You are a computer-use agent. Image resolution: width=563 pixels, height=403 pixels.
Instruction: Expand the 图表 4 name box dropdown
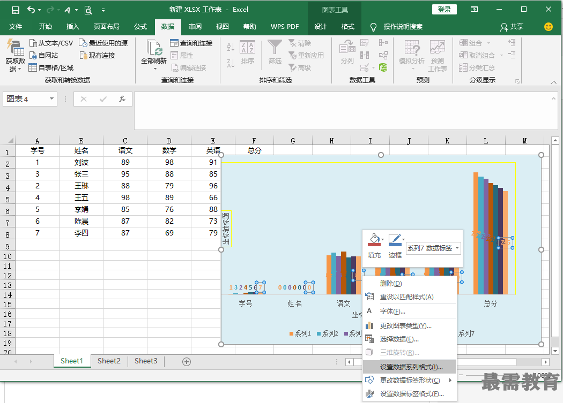(x=51, y=98)
